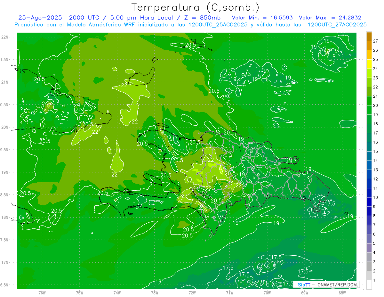Click the "73W" longitude axis label
The width and height of the screenshot is (384, 297).
pyautogui.click(x=155, y=293)
